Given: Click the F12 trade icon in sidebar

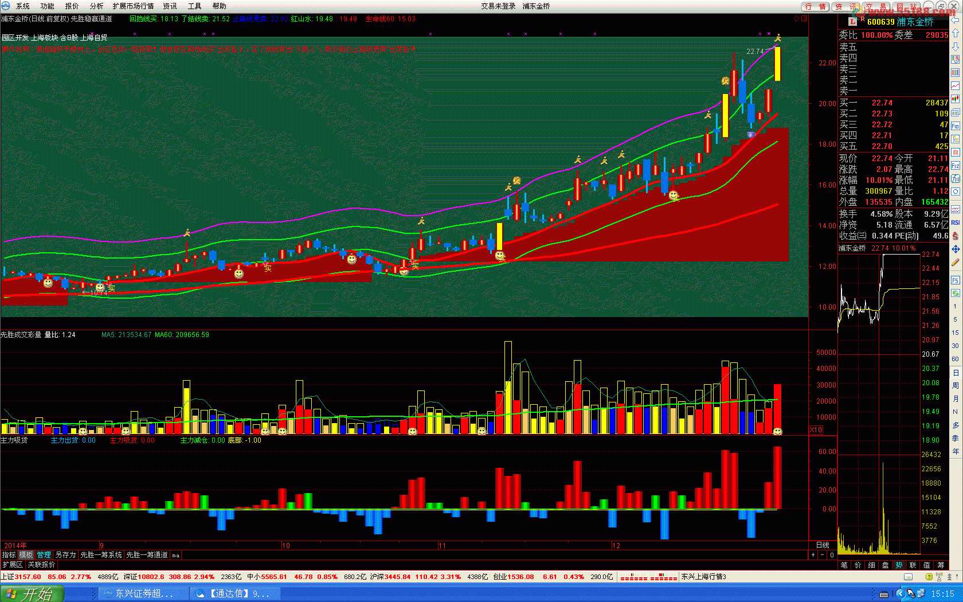Looking at the screenshot, I should pyautogui.click(x=956, y=165).
